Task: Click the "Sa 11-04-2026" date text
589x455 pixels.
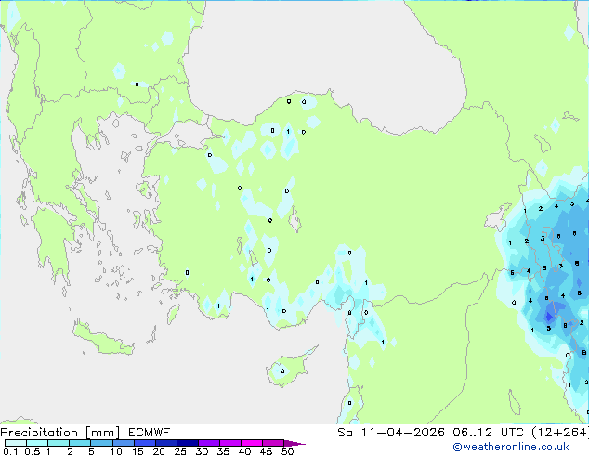Action: pos(391,433)
